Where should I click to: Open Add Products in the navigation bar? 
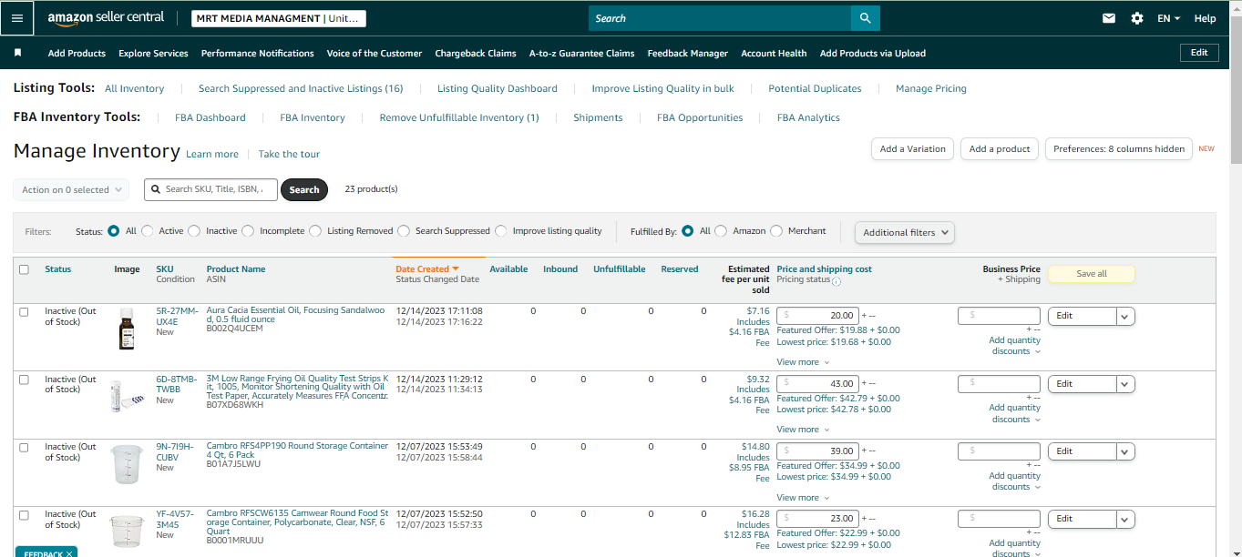(77, 53)
